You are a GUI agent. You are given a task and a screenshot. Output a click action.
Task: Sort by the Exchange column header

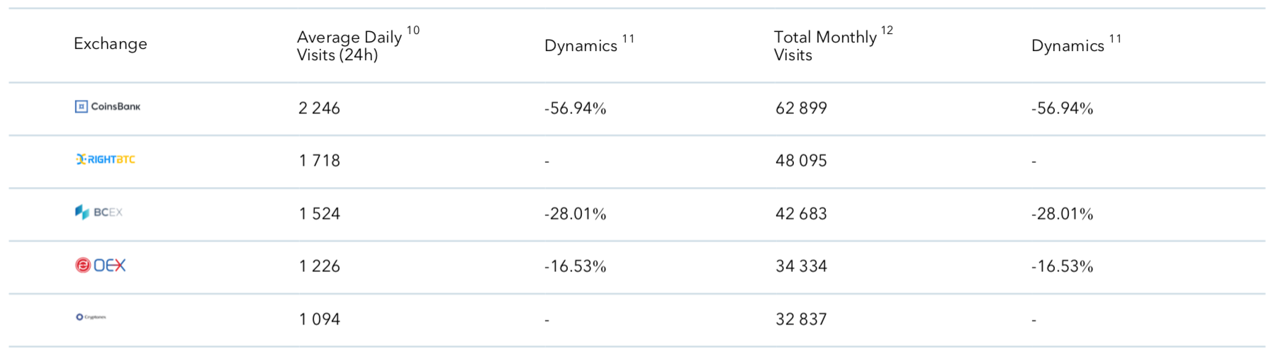(x=111, y=44)
